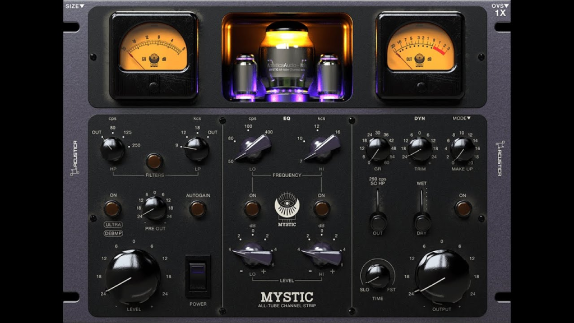Image resolution: width=574 pixels, height=323 pixels.
Task: Click the PRE OUT knob
Action: pyautogui.click(x=155, y=208)
